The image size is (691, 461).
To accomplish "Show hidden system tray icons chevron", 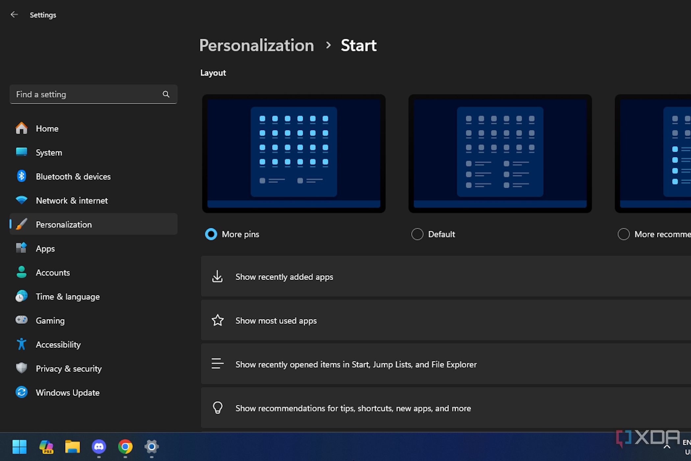I will pyautogui.click(x=667, y=447).
